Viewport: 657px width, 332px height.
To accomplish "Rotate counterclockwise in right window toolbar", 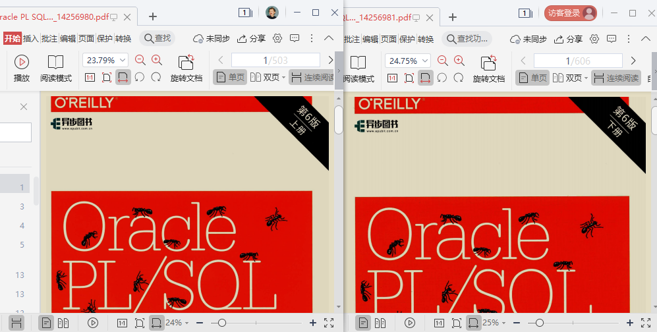I will 442,78.
